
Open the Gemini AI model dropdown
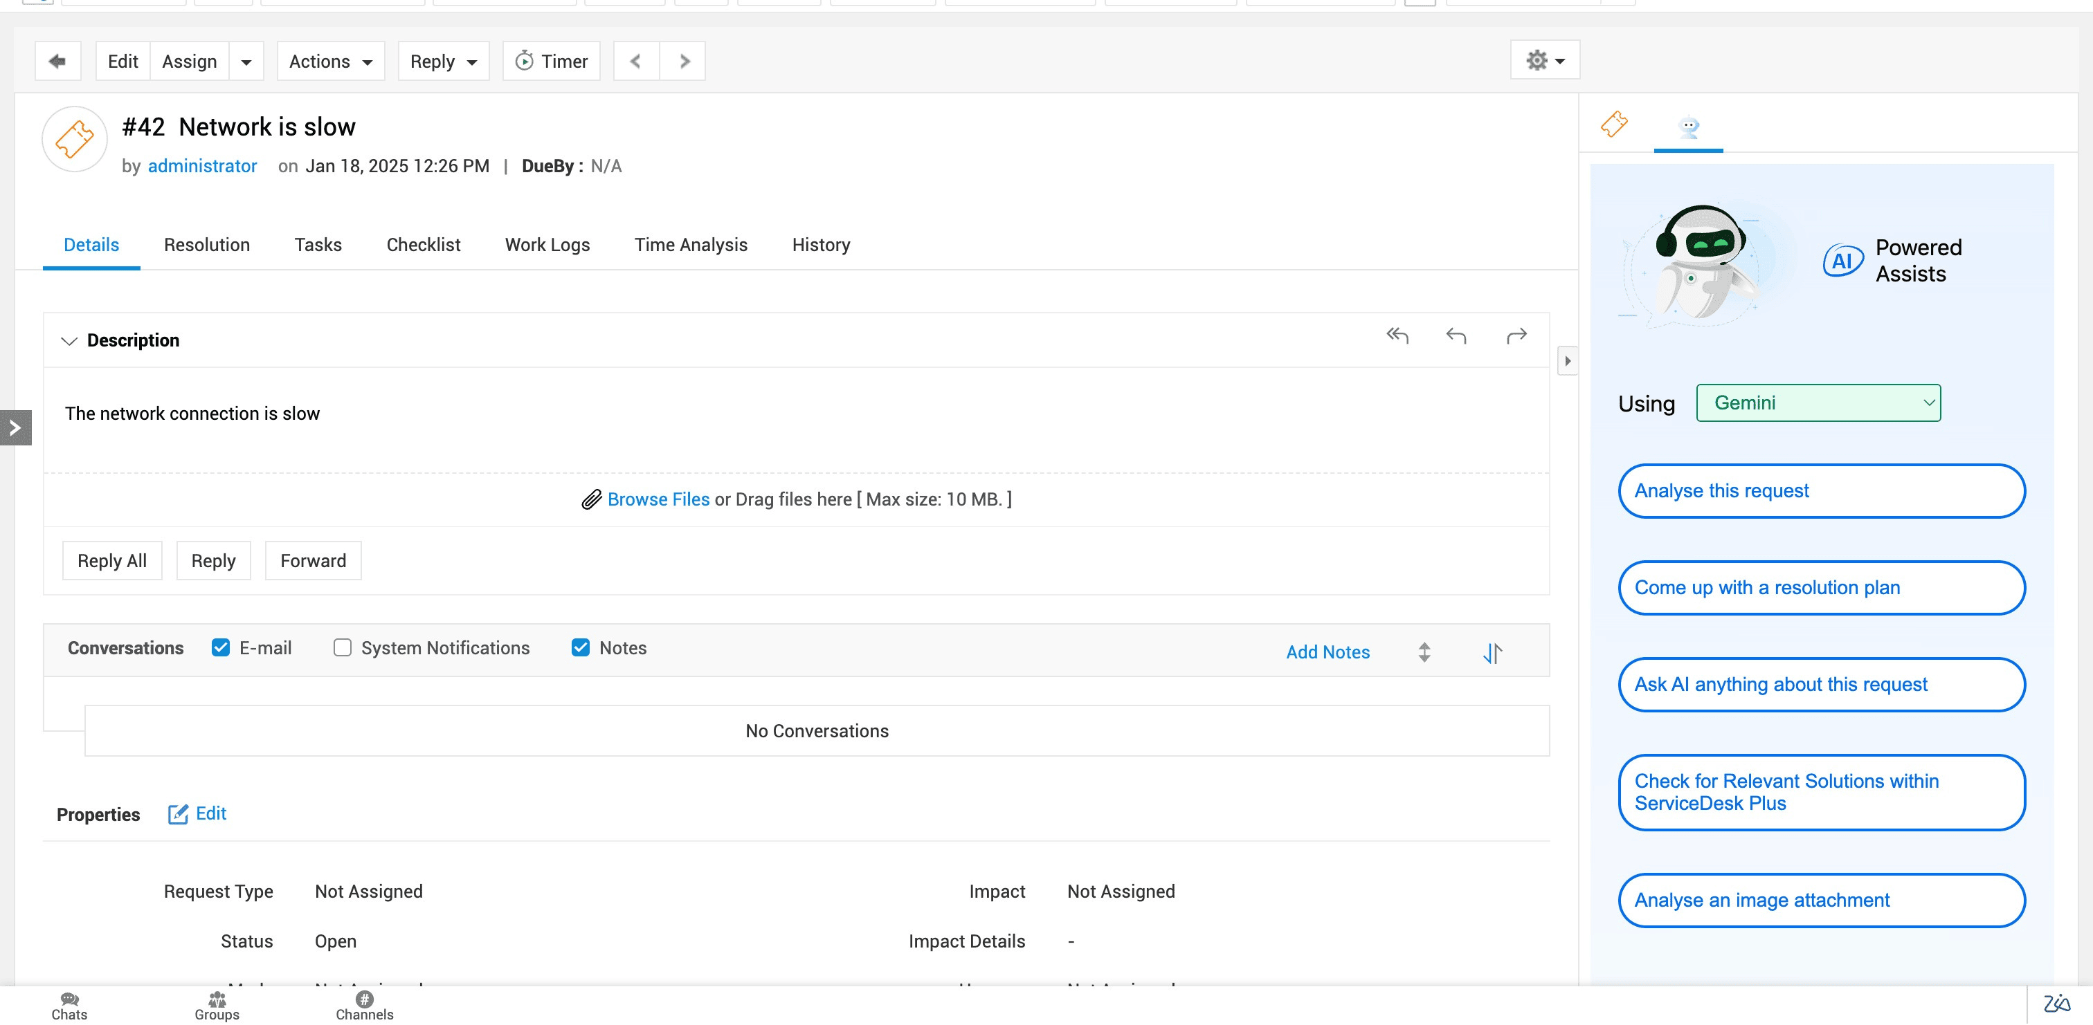(x=1818, y=403)
